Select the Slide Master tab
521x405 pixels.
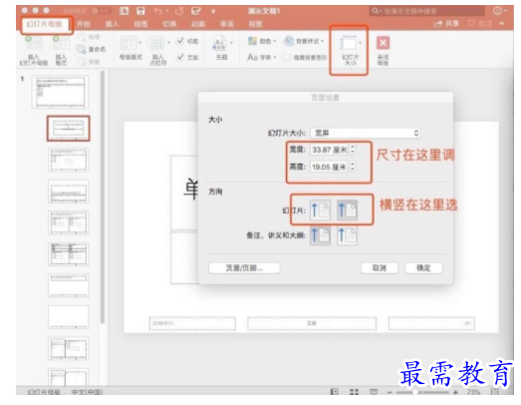coord(45,24)
